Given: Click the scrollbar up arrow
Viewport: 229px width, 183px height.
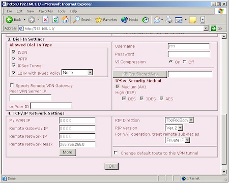Looking at the screenshot, I should point(224,36).
